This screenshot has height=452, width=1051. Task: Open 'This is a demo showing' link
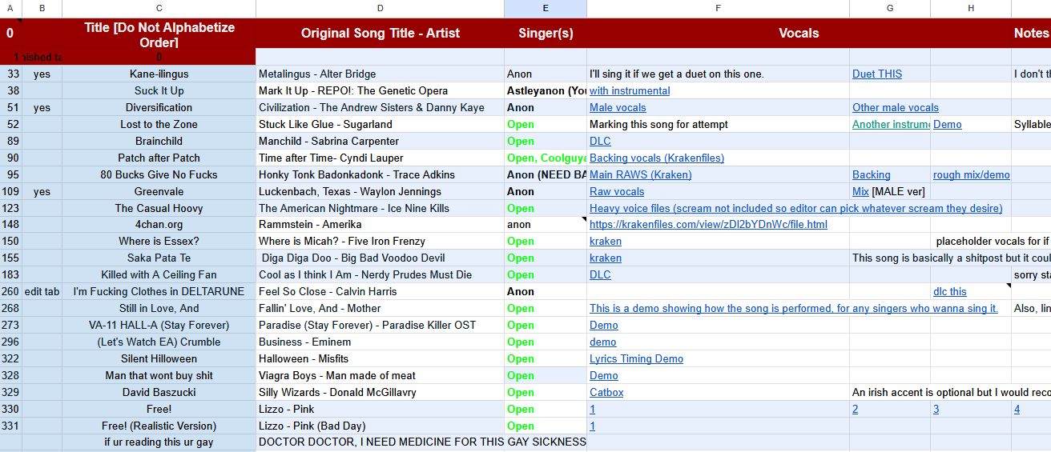(794, 308)
